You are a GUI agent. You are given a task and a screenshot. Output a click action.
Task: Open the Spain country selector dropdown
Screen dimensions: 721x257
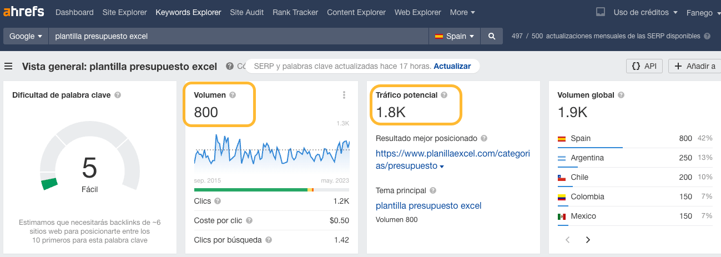click(455, 36)
